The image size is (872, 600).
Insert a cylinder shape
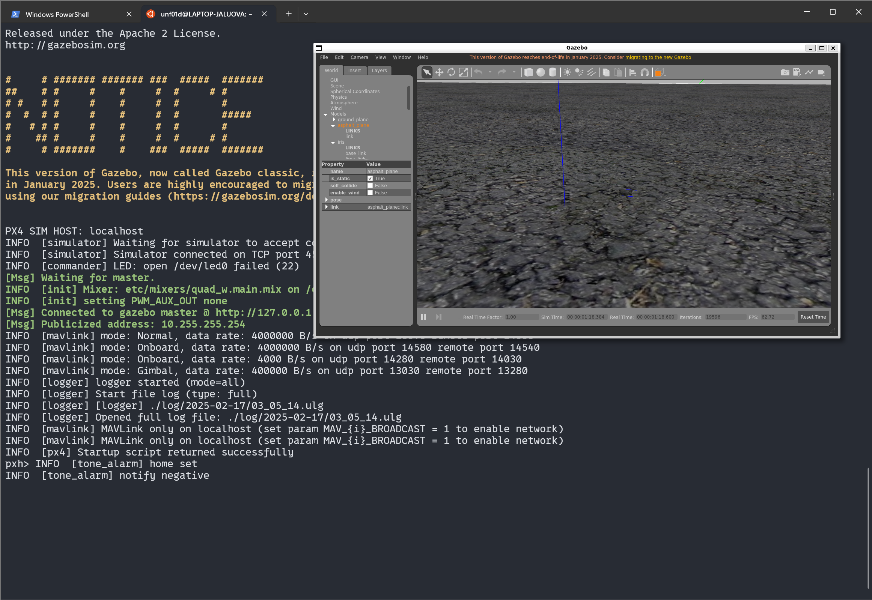553,72
